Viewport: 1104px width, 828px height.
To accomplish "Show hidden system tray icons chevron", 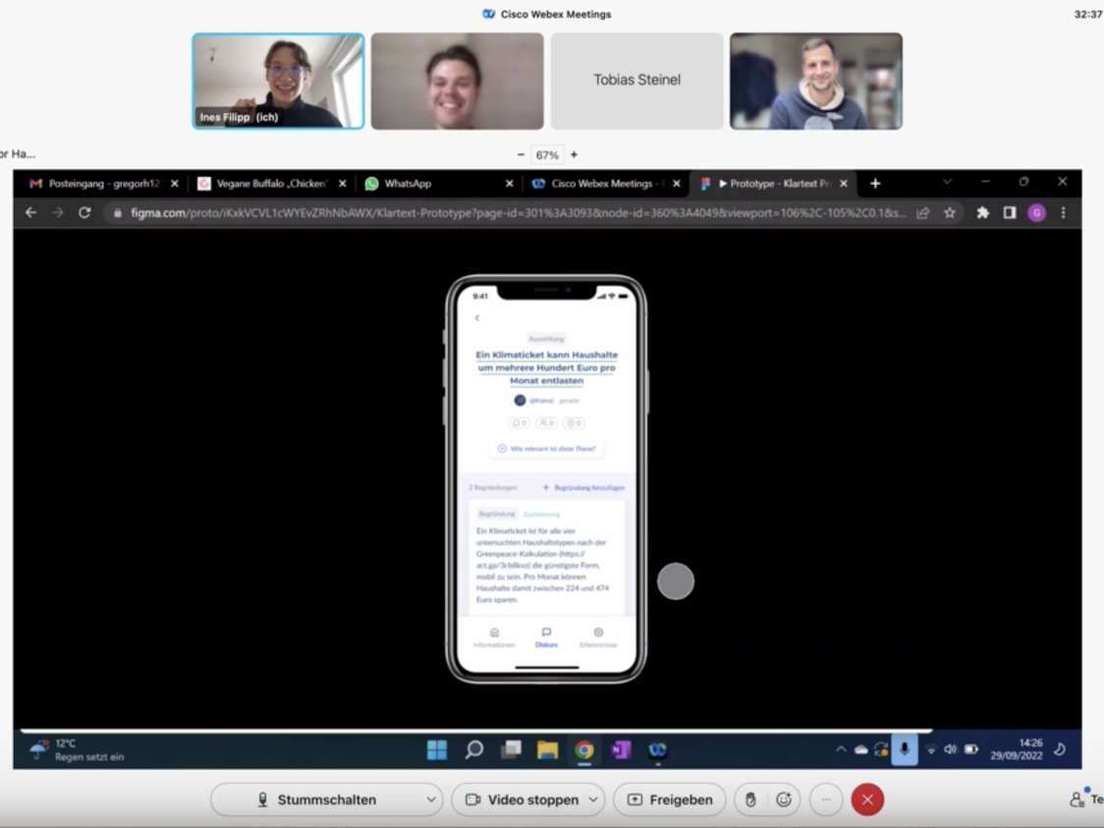I will [841, 749].
